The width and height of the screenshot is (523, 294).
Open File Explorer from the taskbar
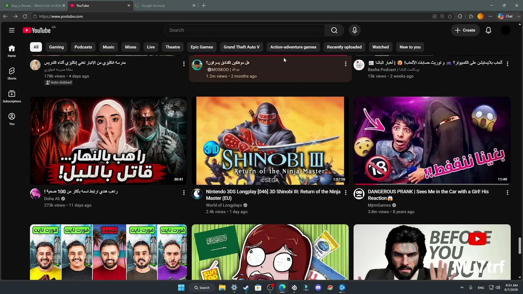pyautogui.click(x=222, y=287)
